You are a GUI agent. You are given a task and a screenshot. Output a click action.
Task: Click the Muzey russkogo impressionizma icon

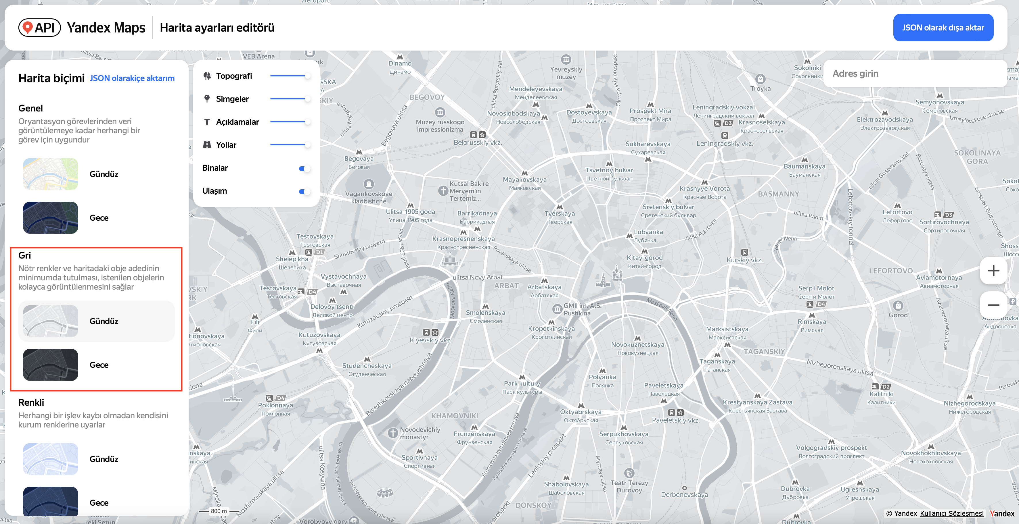[x=440, y=112]
